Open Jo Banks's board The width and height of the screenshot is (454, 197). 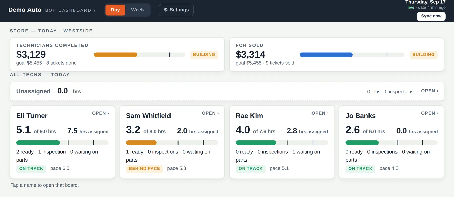click(430, 113)
